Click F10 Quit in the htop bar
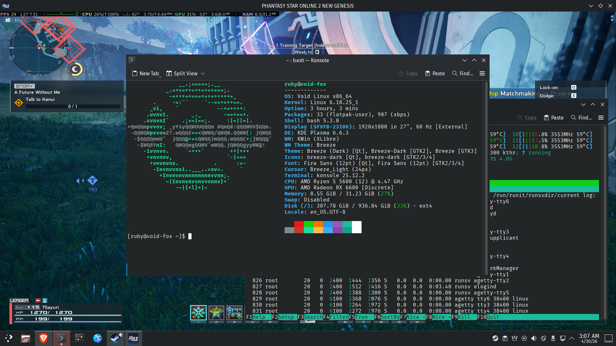The width and height of the screenshot is (616, 346). tap(488, 317)
